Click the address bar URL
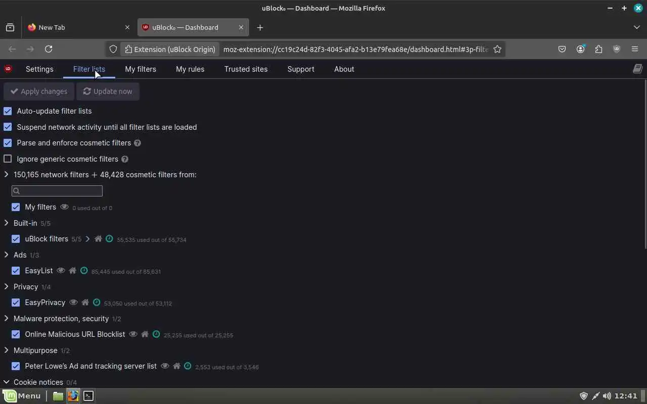647x404 pixels. coord(355,49)
